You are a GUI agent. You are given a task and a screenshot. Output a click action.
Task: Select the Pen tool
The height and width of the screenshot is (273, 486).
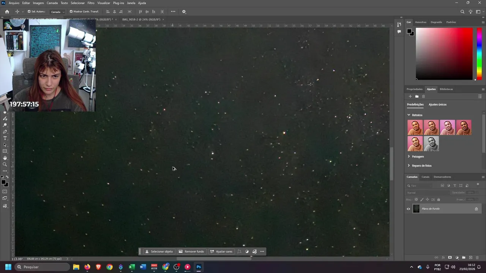(x=5, y=132)
